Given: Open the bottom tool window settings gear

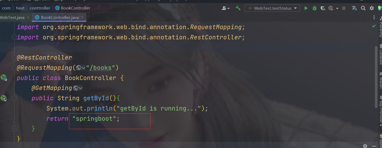Looking at the screenshot, I should [x=365, y=146].
